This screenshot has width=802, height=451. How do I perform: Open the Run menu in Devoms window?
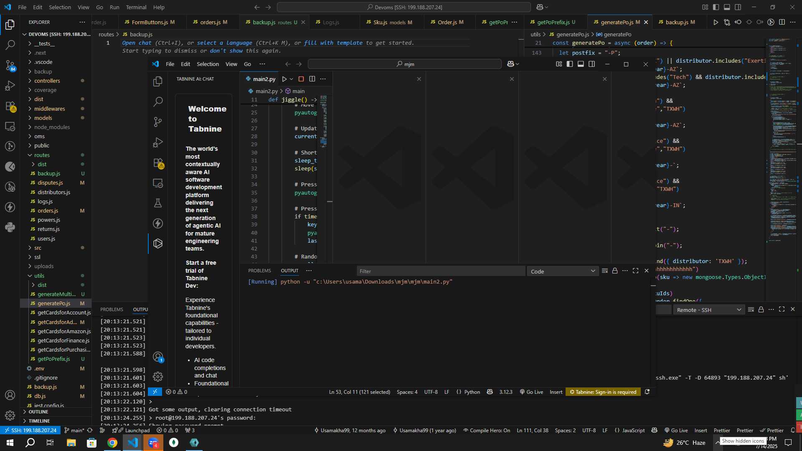pyautogui.click(x=114, y=7)
